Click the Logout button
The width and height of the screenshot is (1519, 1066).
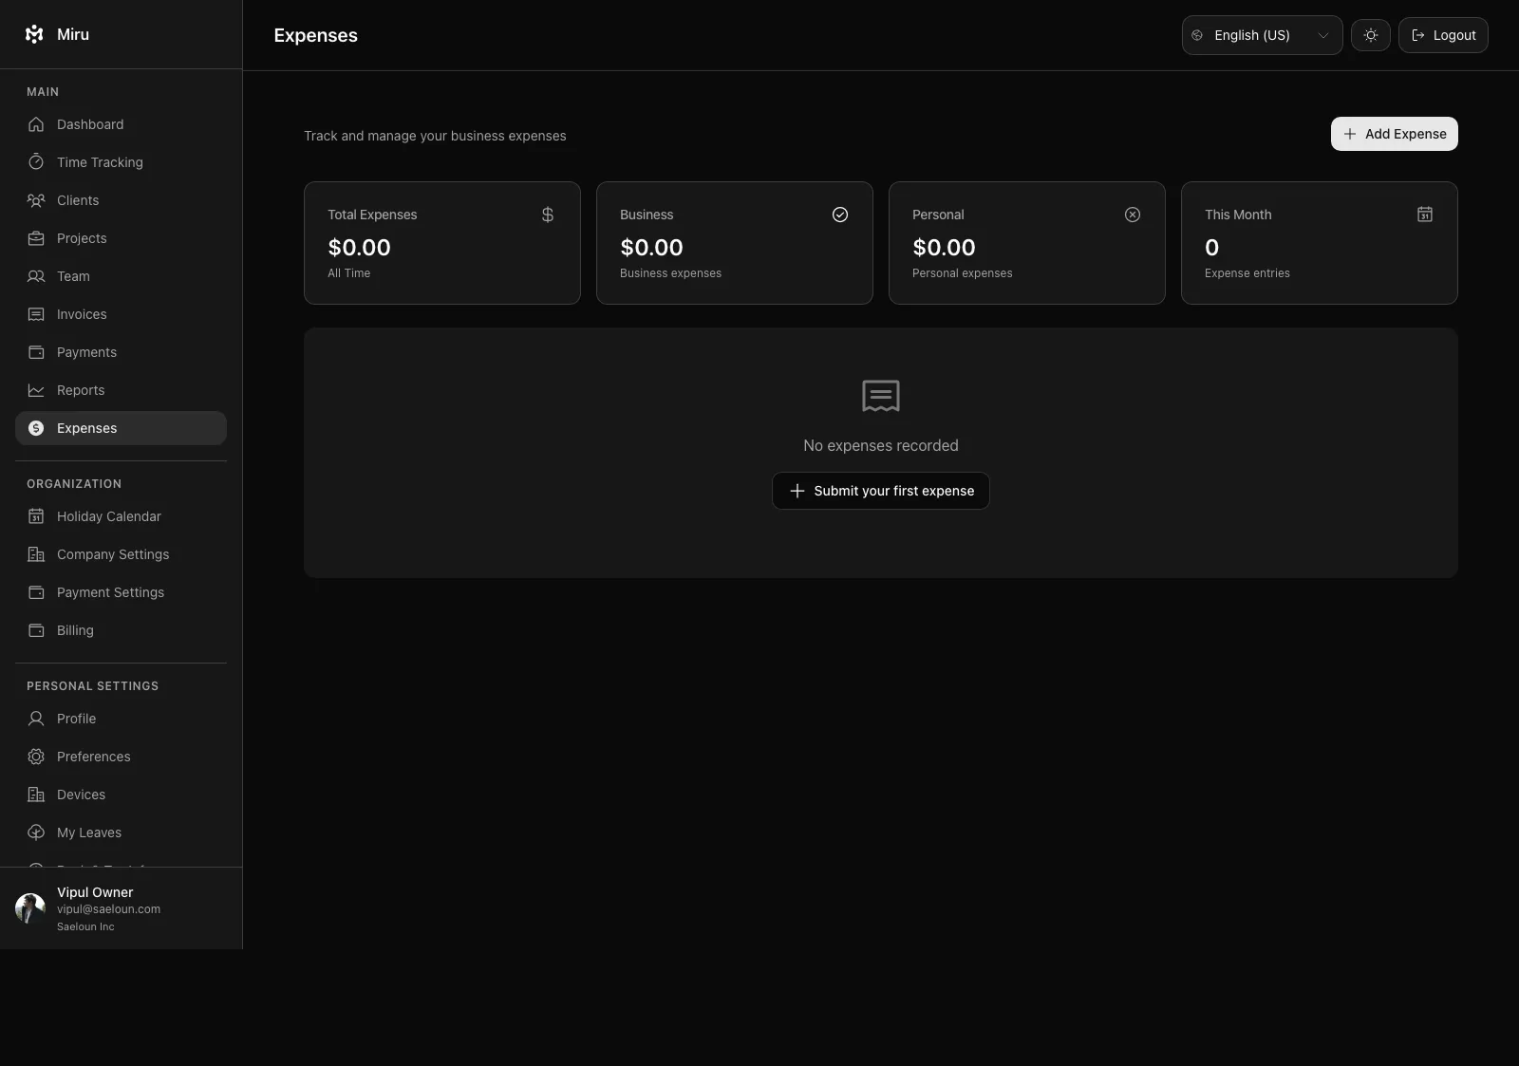[x=1443, y=35]
